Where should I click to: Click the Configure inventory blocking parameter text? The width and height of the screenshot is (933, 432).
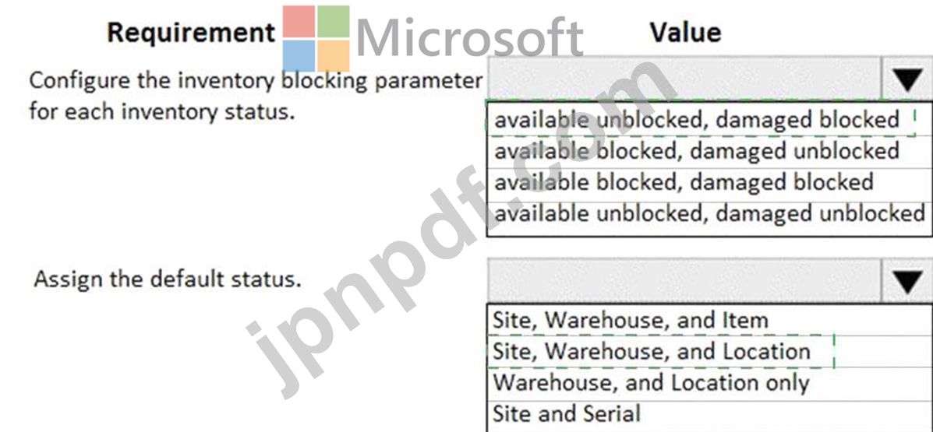(x=255, y=95)
